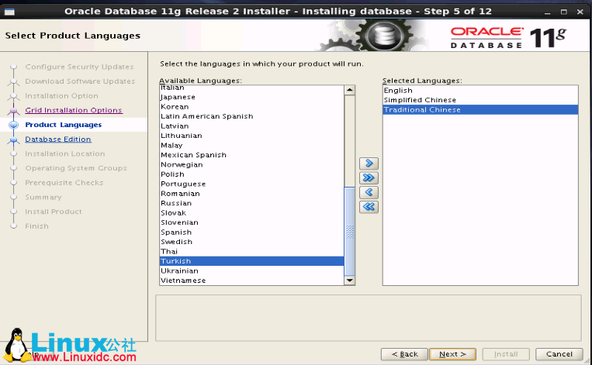Click Traditional Chinese in Selected Languages
This screenshot has height=365, width=592.
pyautogui.click(x=480, y=110)
